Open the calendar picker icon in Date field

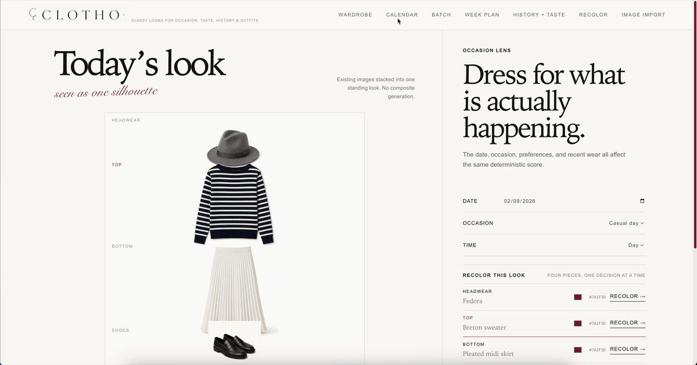point(642,201)
